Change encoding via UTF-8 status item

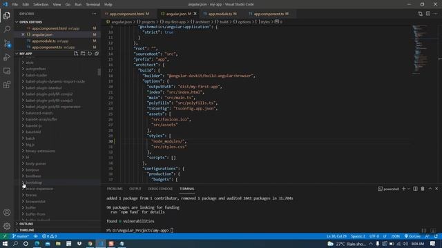[374, 236]
